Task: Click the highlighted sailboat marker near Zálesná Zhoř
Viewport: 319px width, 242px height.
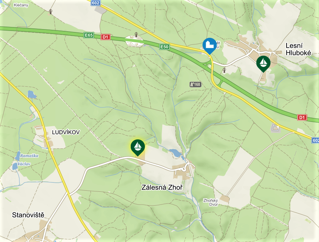Action: click(x=138, y=147)
